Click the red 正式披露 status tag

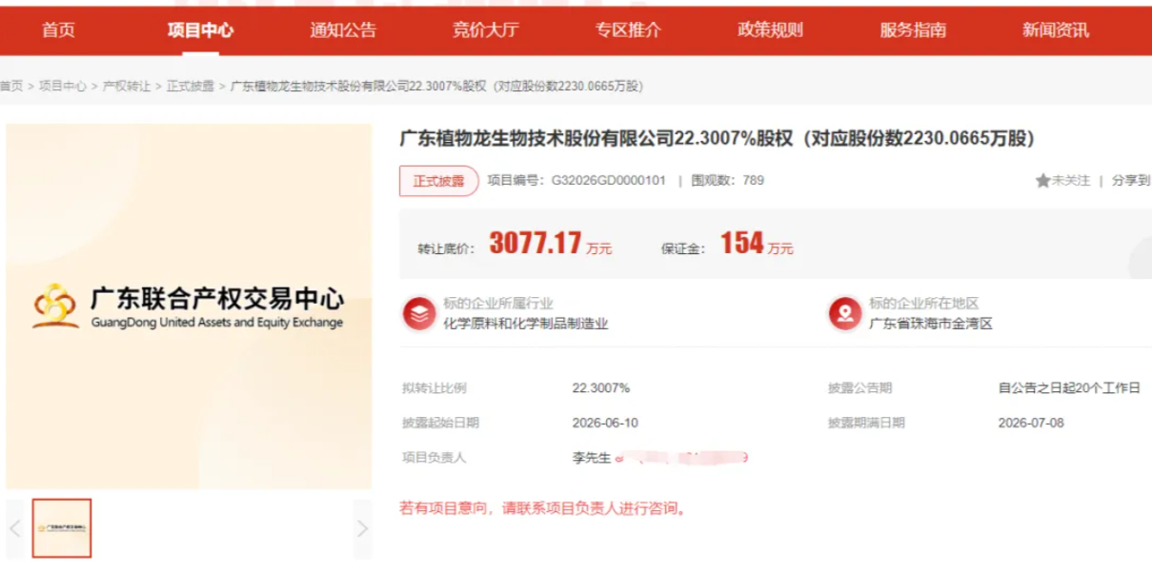[438, 181]
